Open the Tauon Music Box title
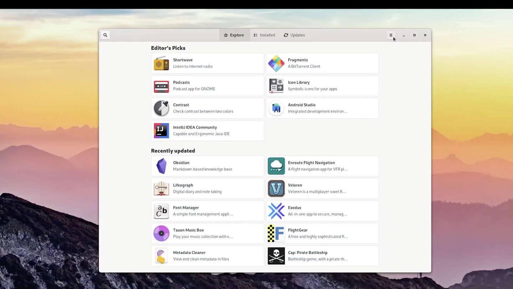The image size is (513, 289). pyautogui.click(x=188, y=230)
